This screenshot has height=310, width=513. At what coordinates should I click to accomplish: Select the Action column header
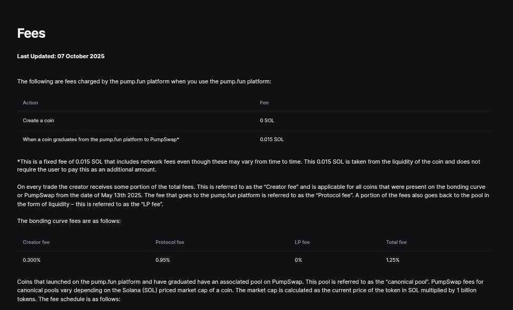30,103
